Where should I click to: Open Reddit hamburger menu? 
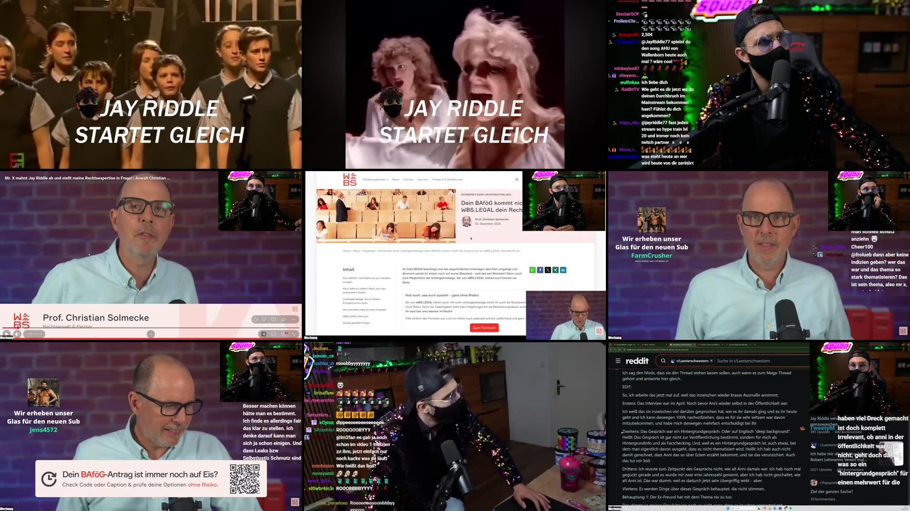(618, 361)
